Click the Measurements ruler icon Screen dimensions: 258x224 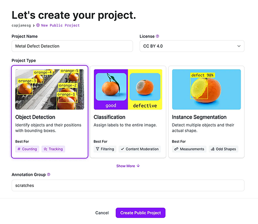pyautogui.click(x=176, y=149)
